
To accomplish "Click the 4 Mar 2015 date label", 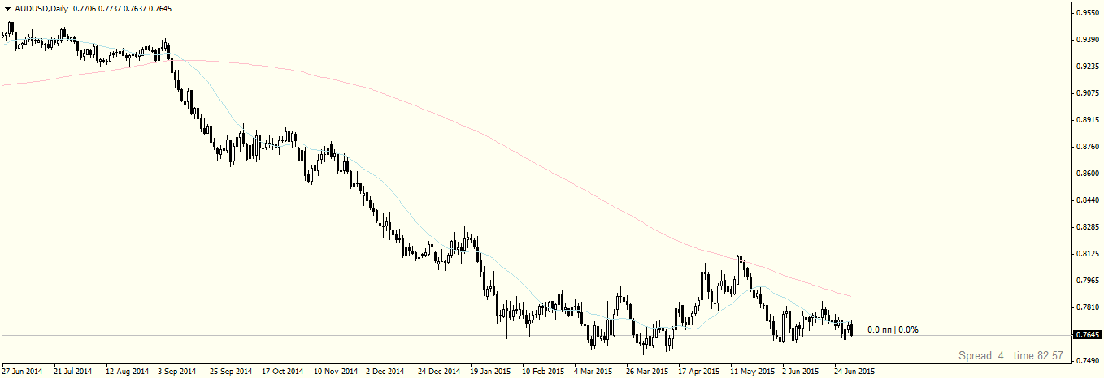I will [594, 372].
